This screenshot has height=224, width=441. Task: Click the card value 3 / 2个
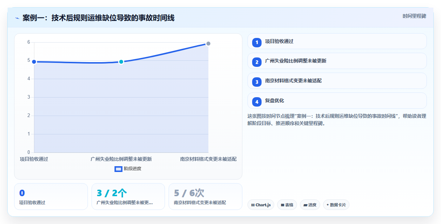coord(112,193)
